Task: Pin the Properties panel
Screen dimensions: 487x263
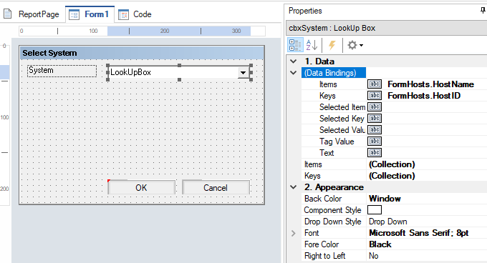Action: pos(483,11)
